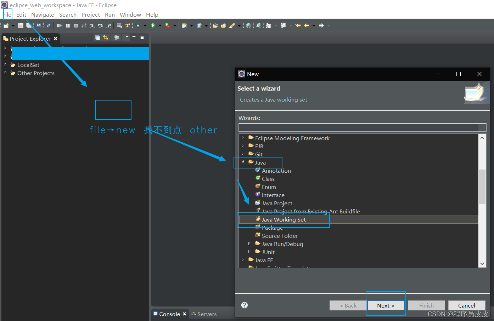
Task: Click the Save All toolbar icon
Action: coord(29,25)
